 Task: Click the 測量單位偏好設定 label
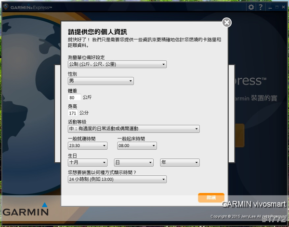pos(86,57)
